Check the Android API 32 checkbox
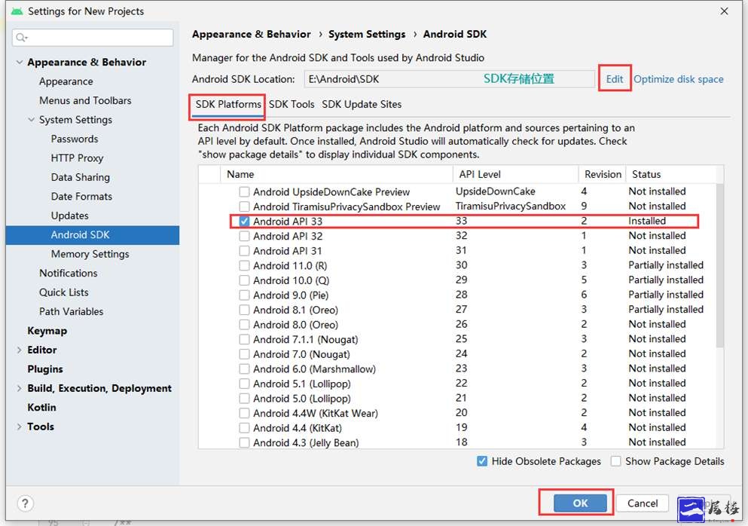Viewport: 748px width, 526px height. coord(244,237)
